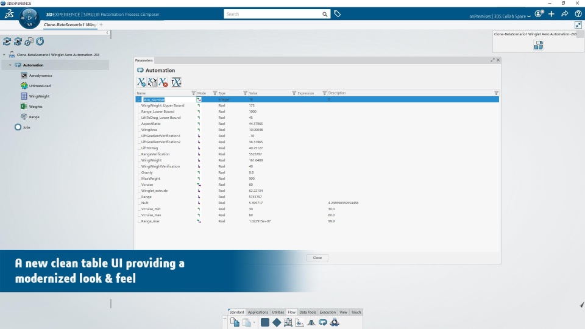Image resolution: width=585 pixels, height=329 pixels.
Task: Click the first run-process toolbar icon
Action: pyautogui.click(x=7, y=41)
